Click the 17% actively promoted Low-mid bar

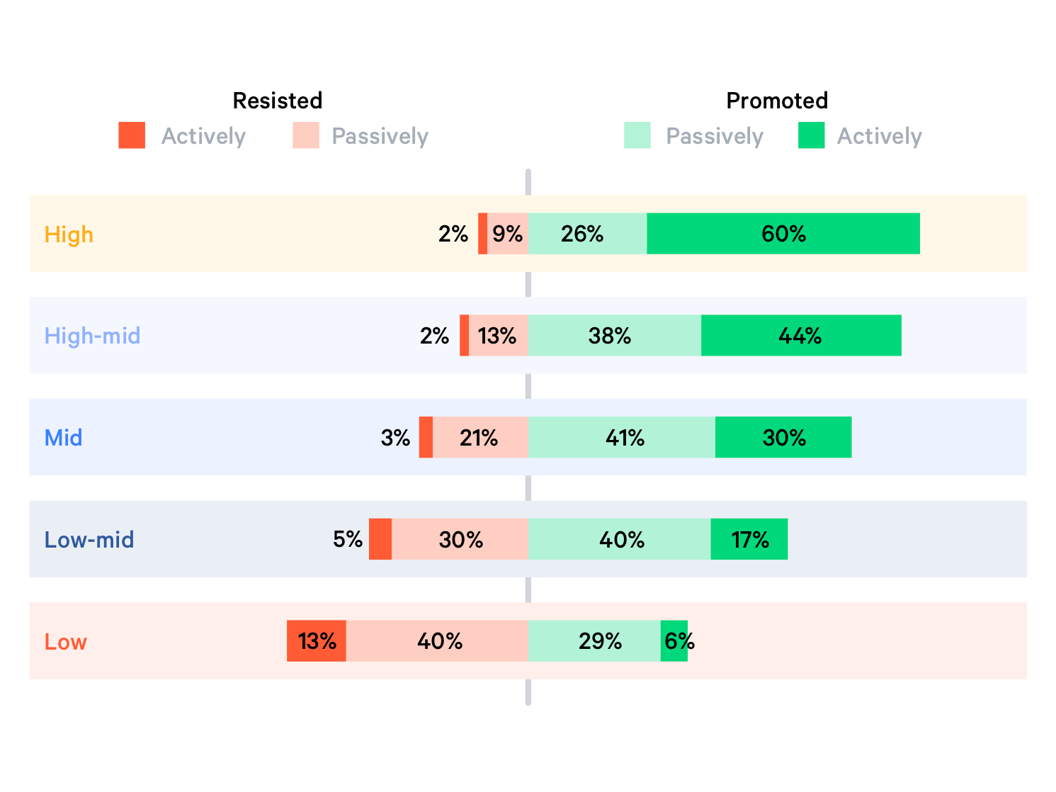click(749, 540)
